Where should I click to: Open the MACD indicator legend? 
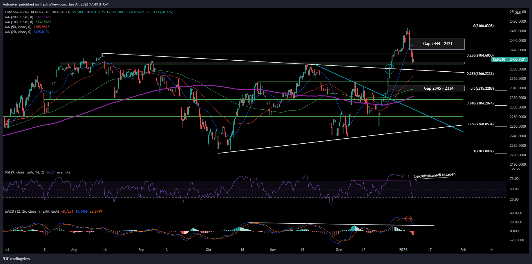[32, 211]
